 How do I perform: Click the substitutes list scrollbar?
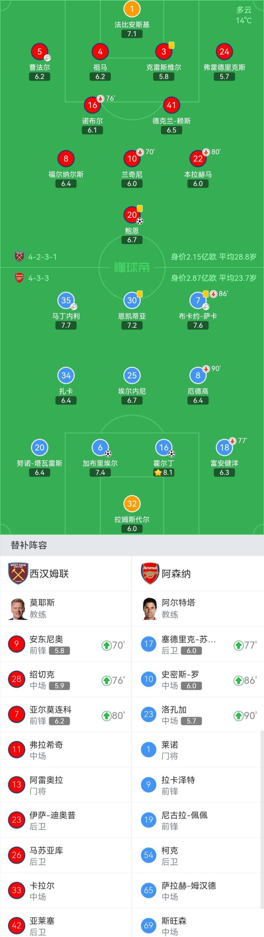(262, 832)
